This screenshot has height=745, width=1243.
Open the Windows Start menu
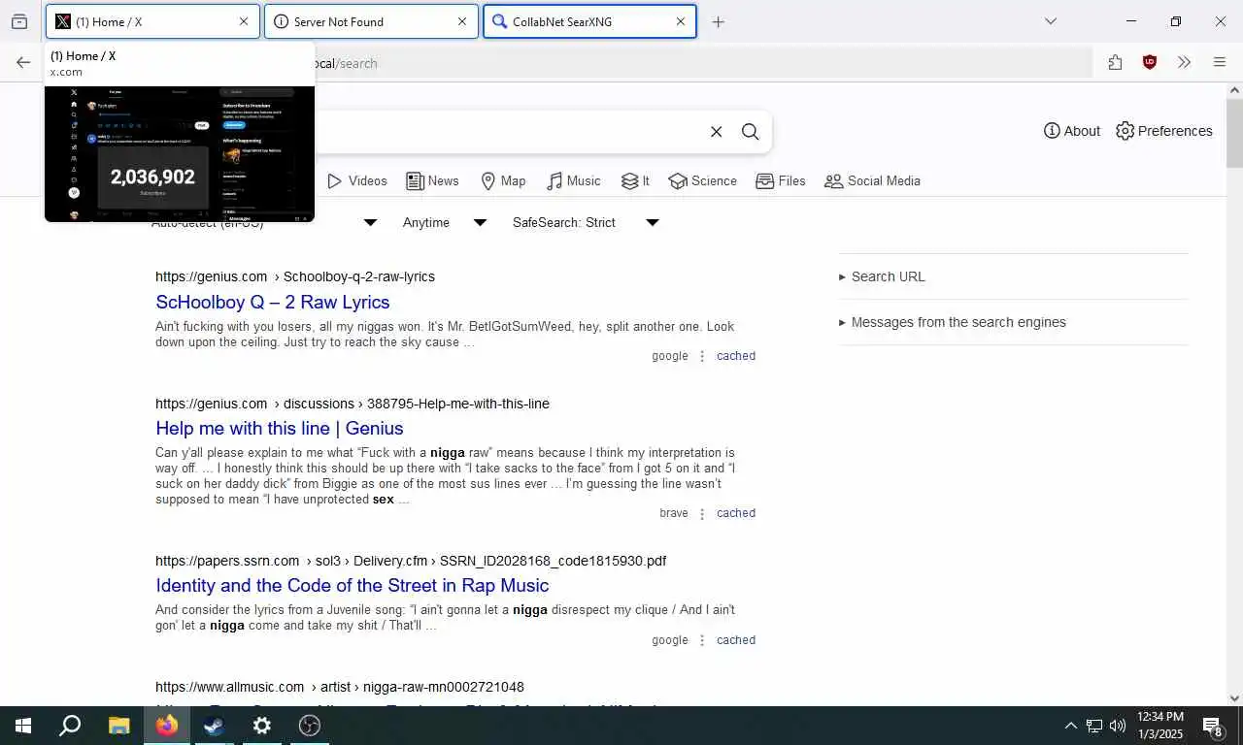23,726
